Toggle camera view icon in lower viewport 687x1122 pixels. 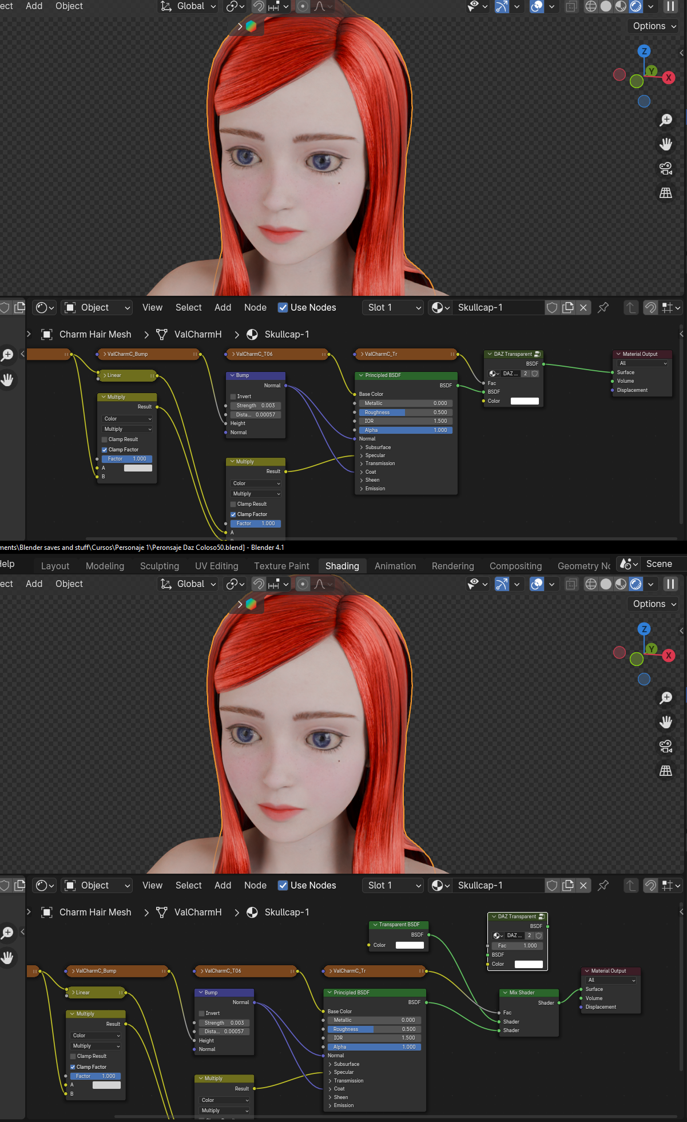666,746
